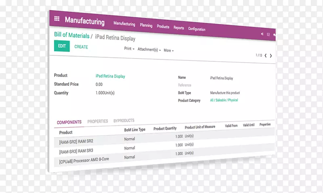Image resolution: width=323 pixels, height=193 pixels.
Task: Open the apps grid menu icon
Action: pyautogui.click(x=57, y=18)
